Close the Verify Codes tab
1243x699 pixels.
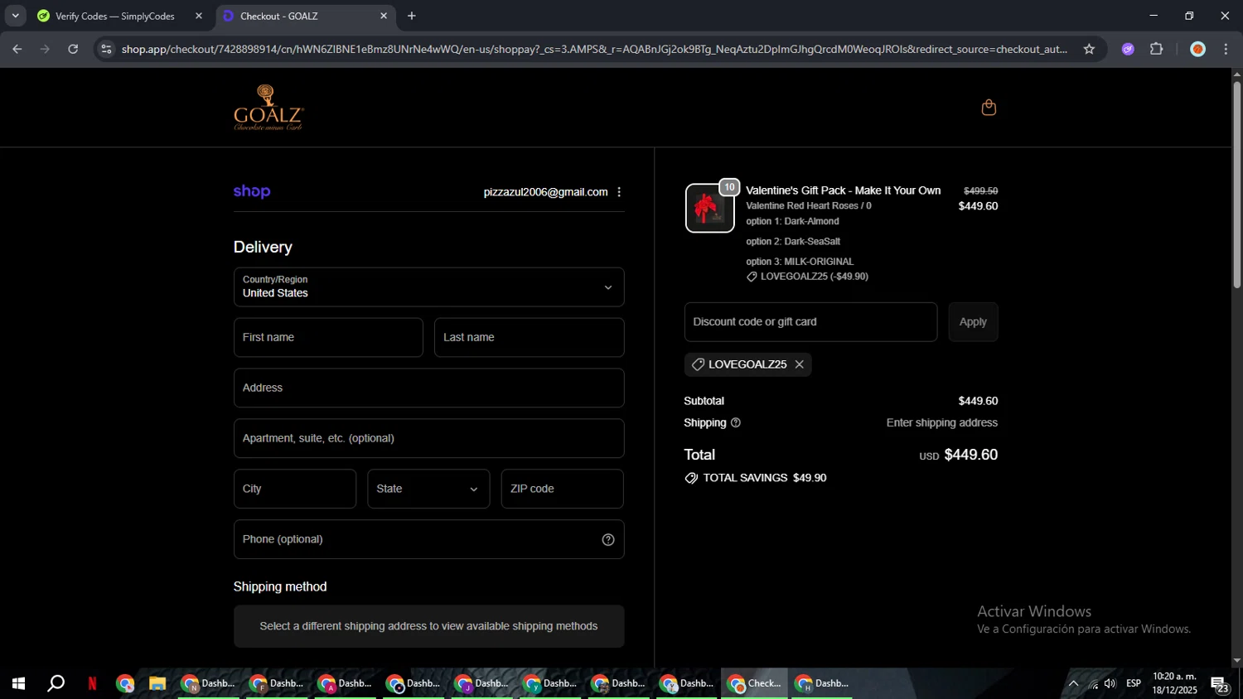coord(199,16)
